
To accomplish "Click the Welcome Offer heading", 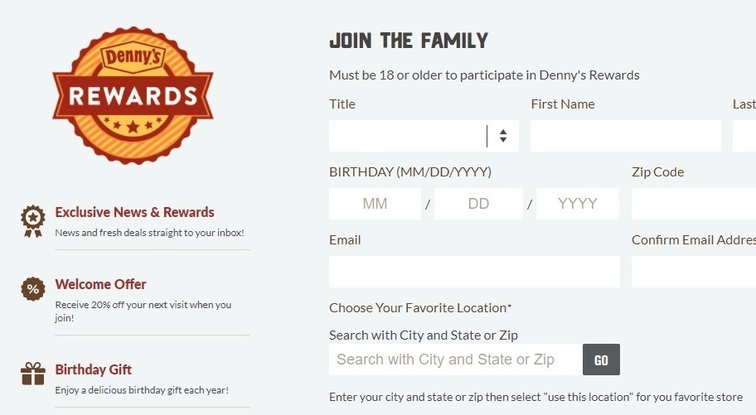I will (100, 284).
